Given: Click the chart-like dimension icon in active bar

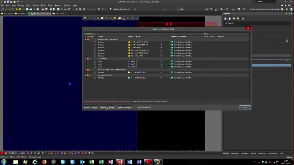Looking at the screenshot, I should [124, 18].
